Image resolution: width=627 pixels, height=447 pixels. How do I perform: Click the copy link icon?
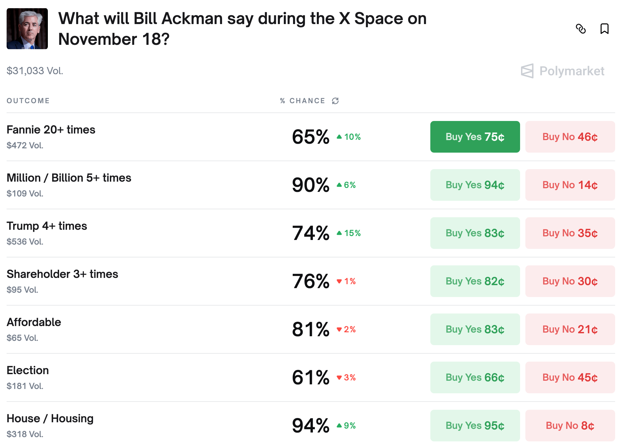coord(580,29)
